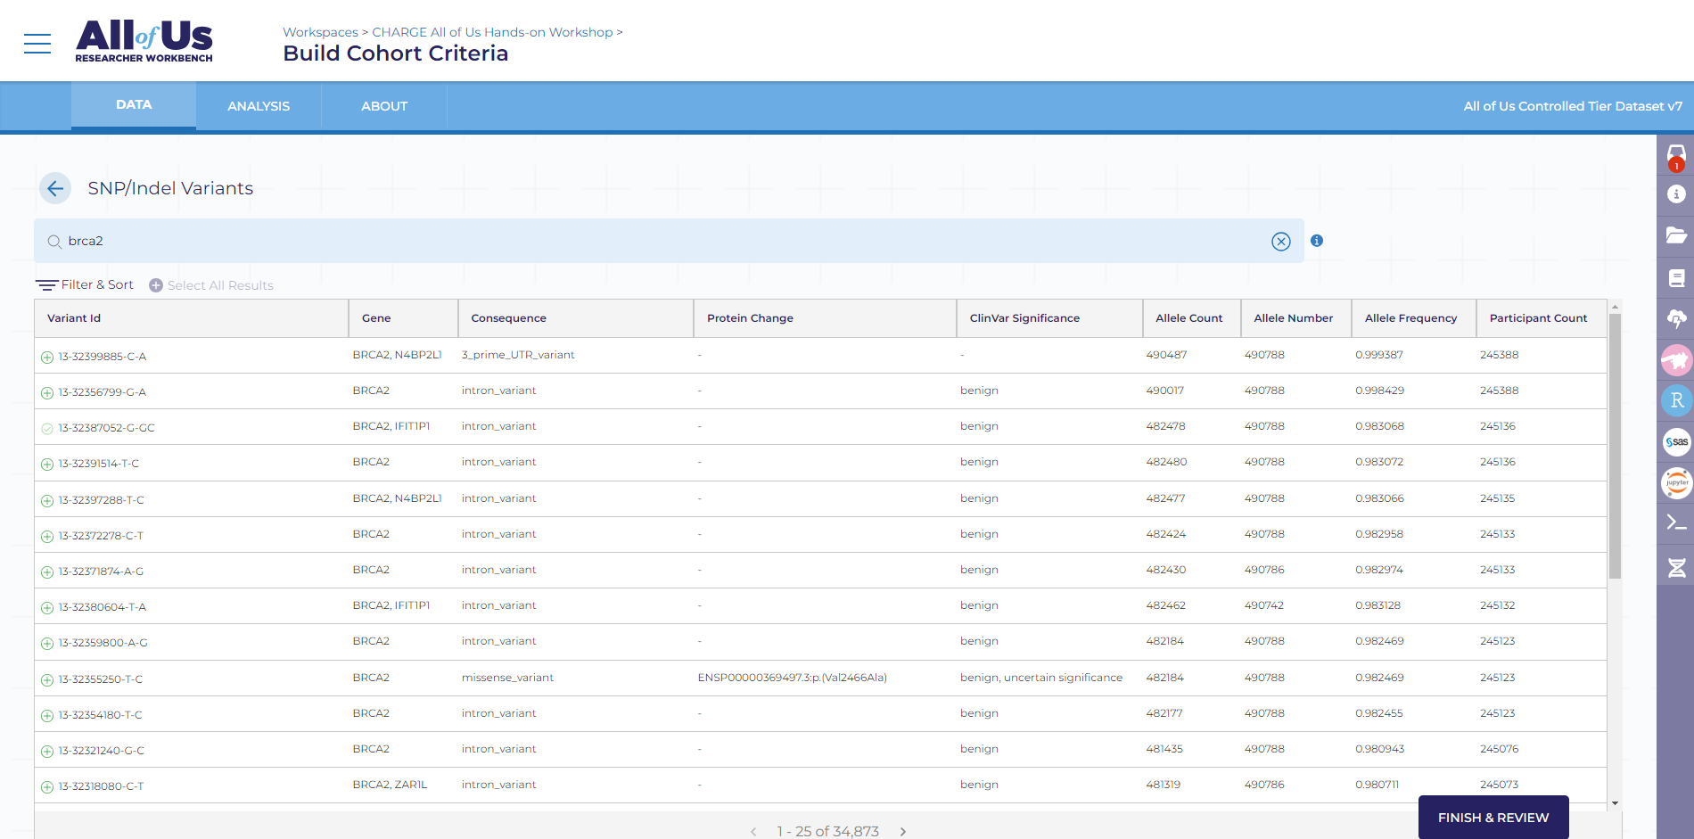
Task: Add variant 13-32397288-T-C to cohort
Action: click(x=47, y=500)
